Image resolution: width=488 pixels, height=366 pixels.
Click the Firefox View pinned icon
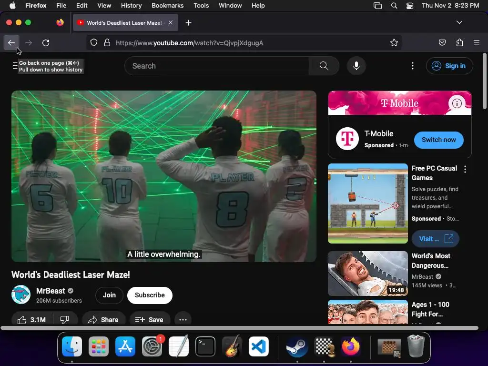pos(60,22)
